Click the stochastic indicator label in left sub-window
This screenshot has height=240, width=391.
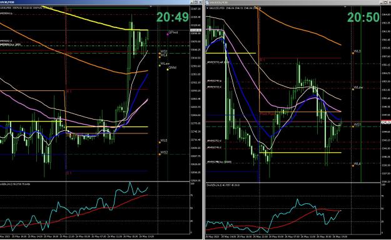coord(15,184)
